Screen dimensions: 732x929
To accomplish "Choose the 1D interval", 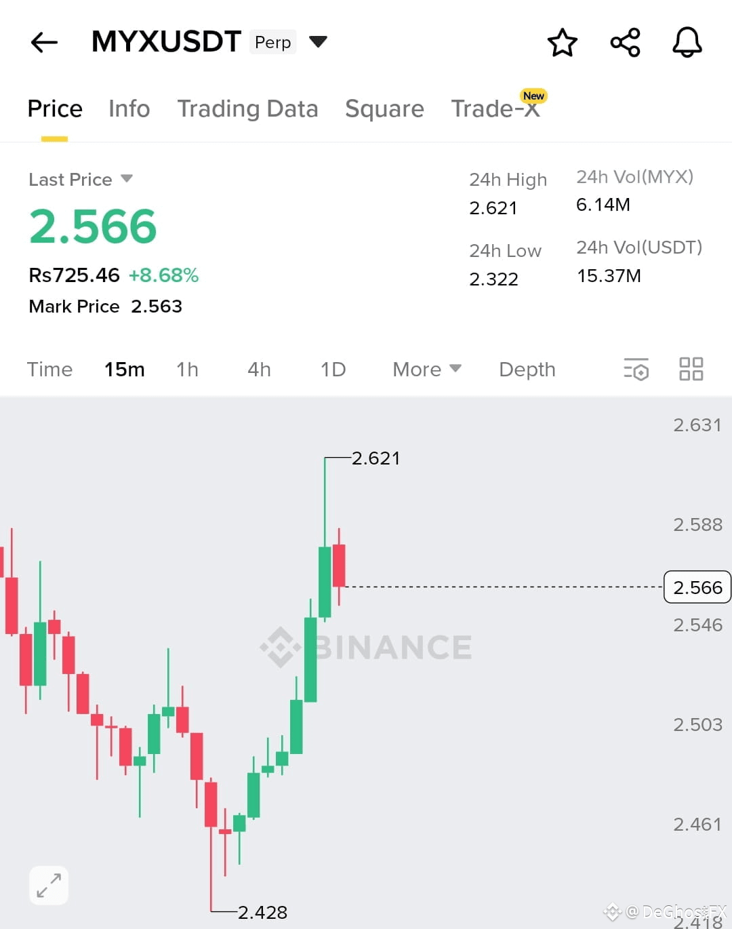I will click(333, 370).
